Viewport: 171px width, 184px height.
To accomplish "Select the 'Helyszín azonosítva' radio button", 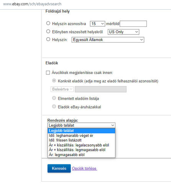I will pos(48,23).
